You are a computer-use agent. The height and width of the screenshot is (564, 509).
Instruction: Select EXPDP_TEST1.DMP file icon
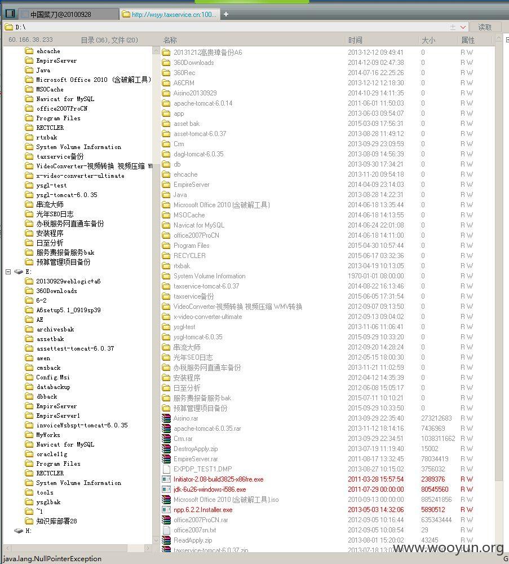pos(166,469)
